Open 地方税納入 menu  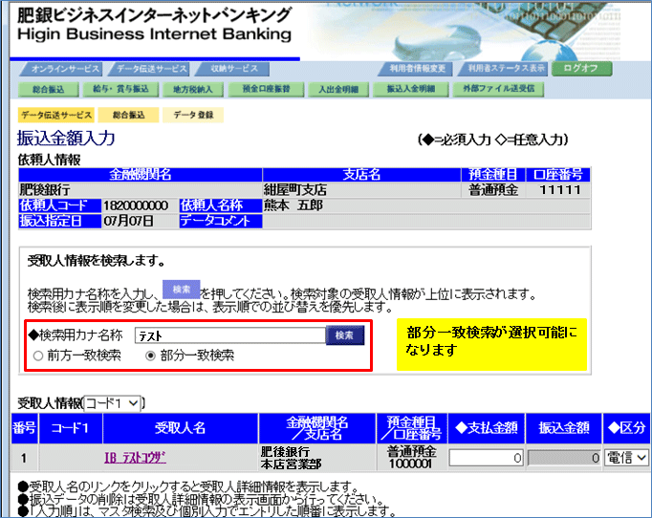coord(192,89)
